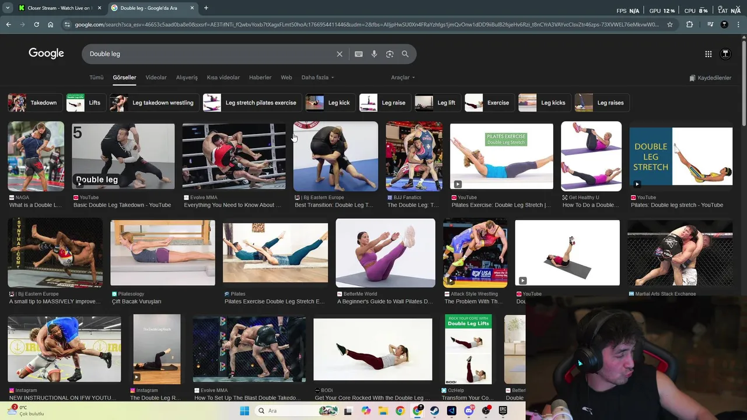The image size is (747, 420).
Task: Select the Leg lift filter chip
Action: tap(438, 103)
